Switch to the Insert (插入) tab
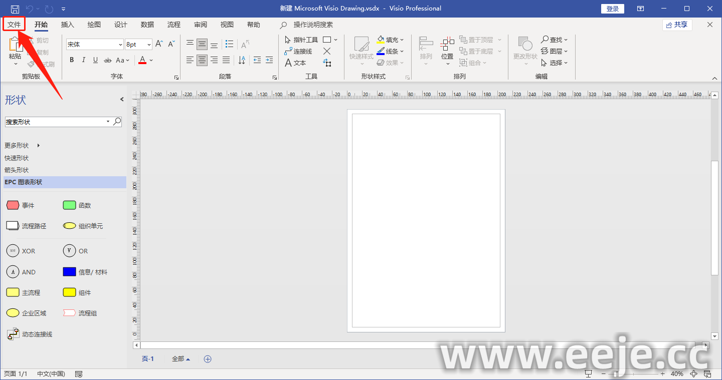Viewport: 722px width, 380px height. pyautogui.click(x=67, y=25)
